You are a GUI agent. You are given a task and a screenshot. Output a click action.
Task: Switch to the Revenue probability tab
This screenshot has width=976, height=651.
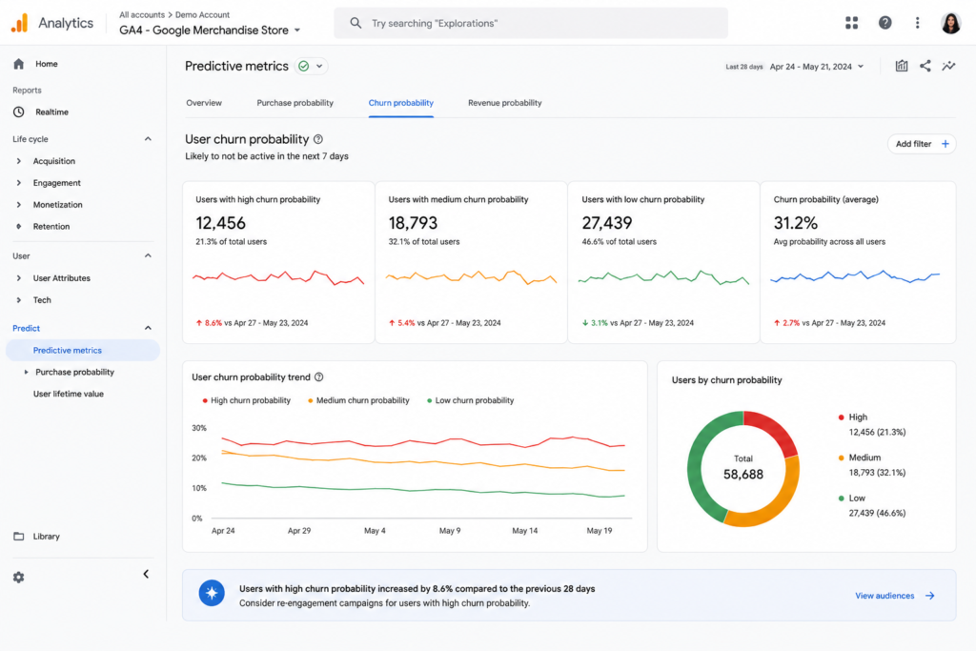(505, 103)
